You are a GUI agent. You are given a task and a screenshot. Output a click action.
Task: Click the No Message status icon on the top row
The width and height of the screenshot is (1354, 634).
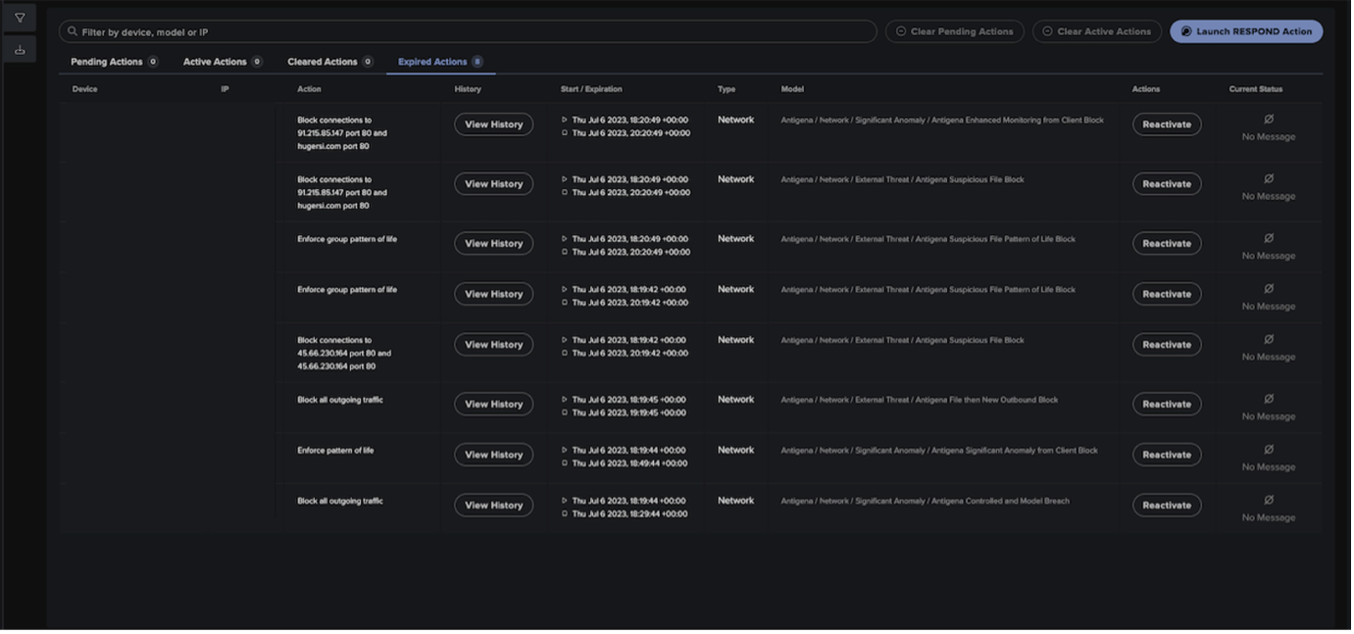[x=1268, y=119]
